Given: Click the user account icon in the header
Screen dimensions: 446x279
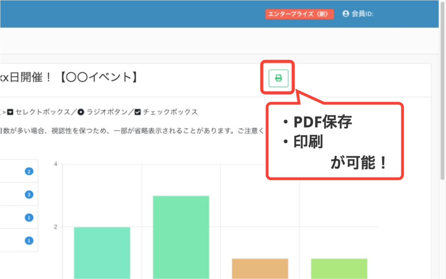Looking at the screenshot, I should coord(345,13).
